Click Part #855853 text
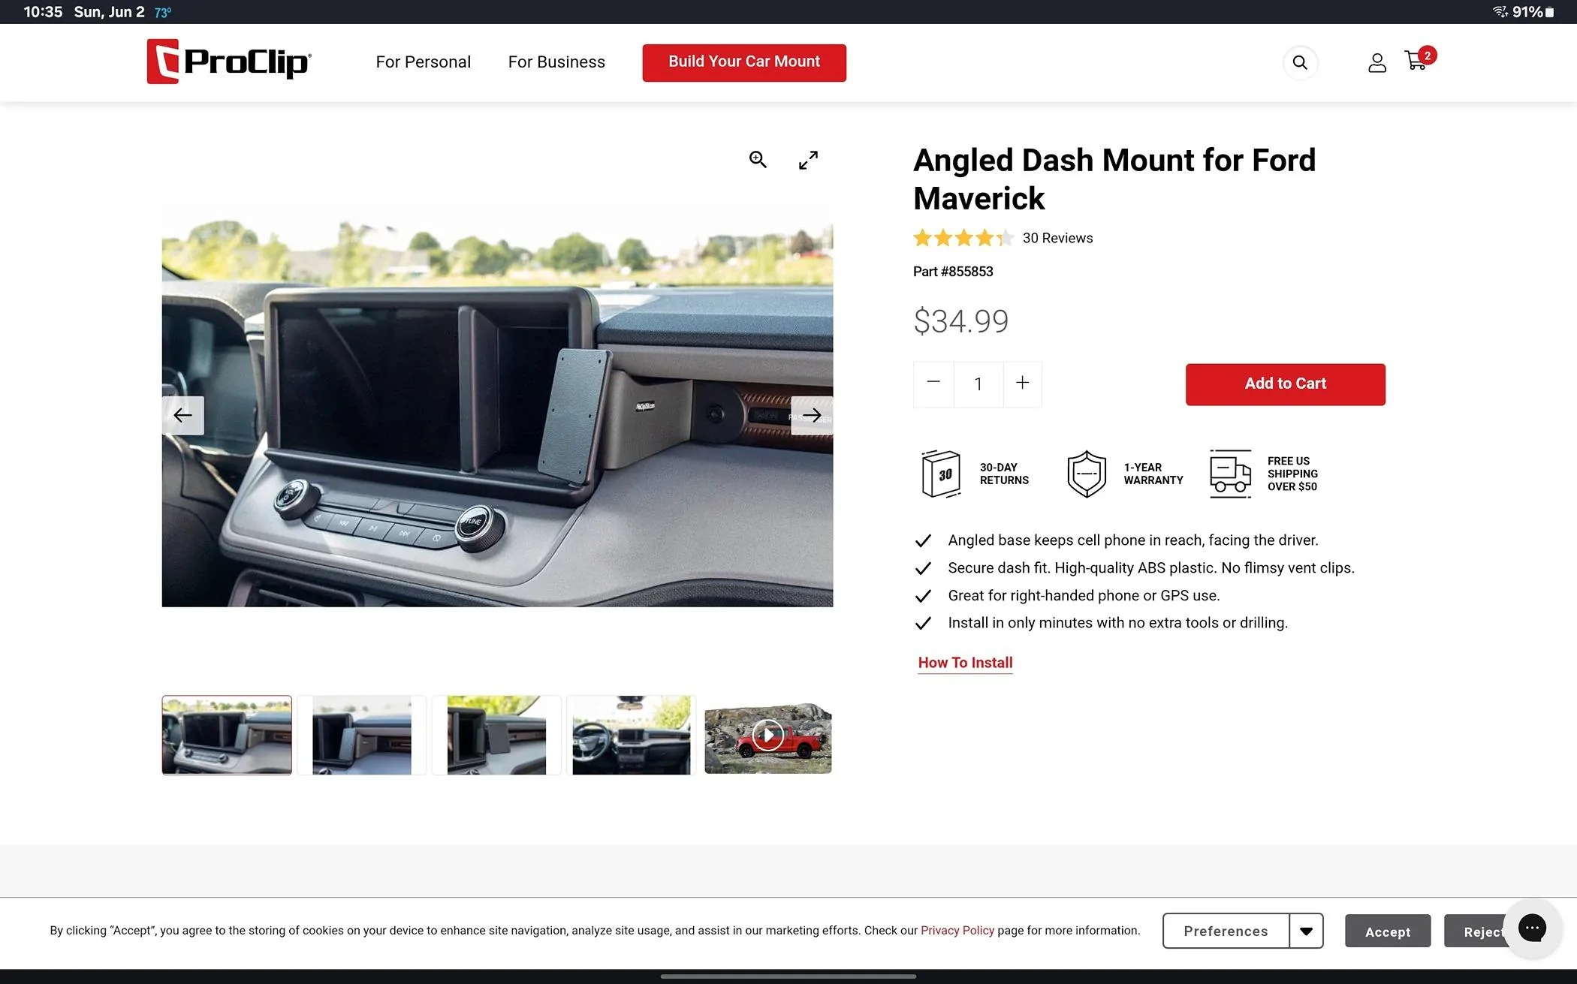 tap(953, 272)
